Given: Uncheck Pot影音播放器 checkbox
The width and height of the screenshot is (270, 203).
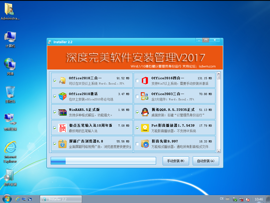Looking at the screenshot, I should click(x=137, y=128).
